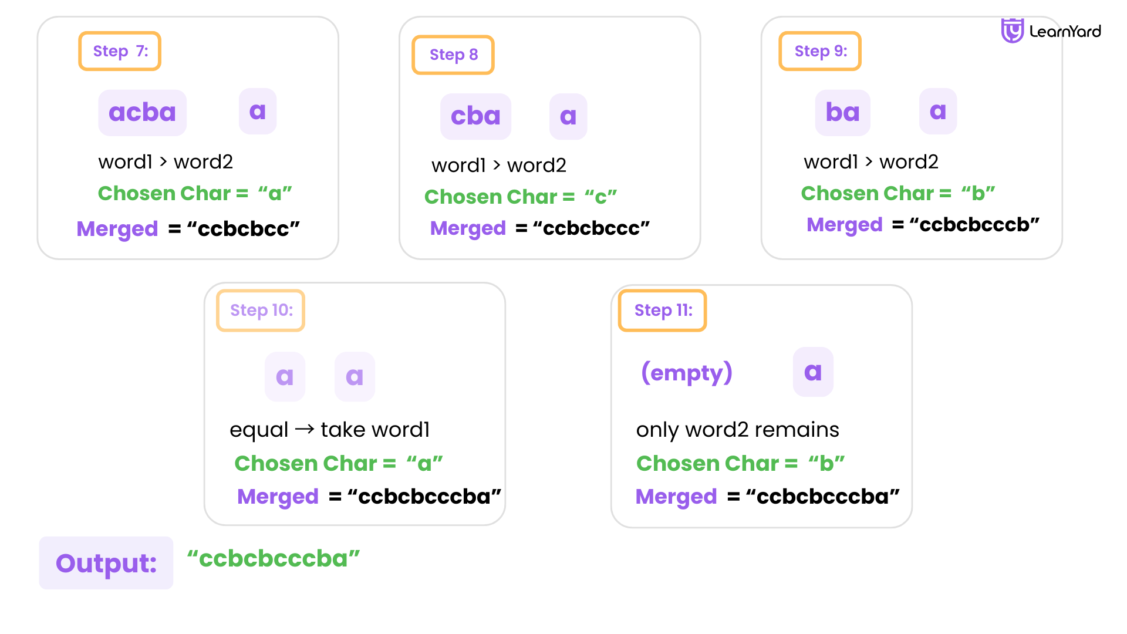The width and height of the screenshot is (1127, 634).
Task: Click the LearnYard shield logo icon
Action: [x=1012, y=31]
